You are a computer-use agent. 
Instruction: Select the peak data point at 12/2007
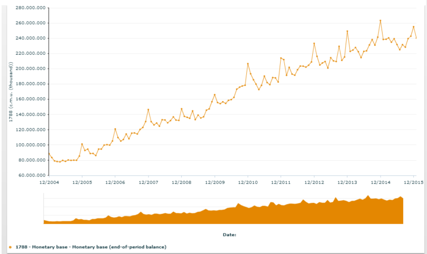pos(148,110)
